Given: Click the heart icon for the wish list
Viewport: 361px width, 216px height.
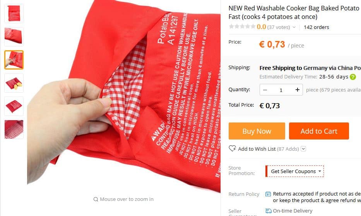Looking at the screenshot, I should coord(232,148).
